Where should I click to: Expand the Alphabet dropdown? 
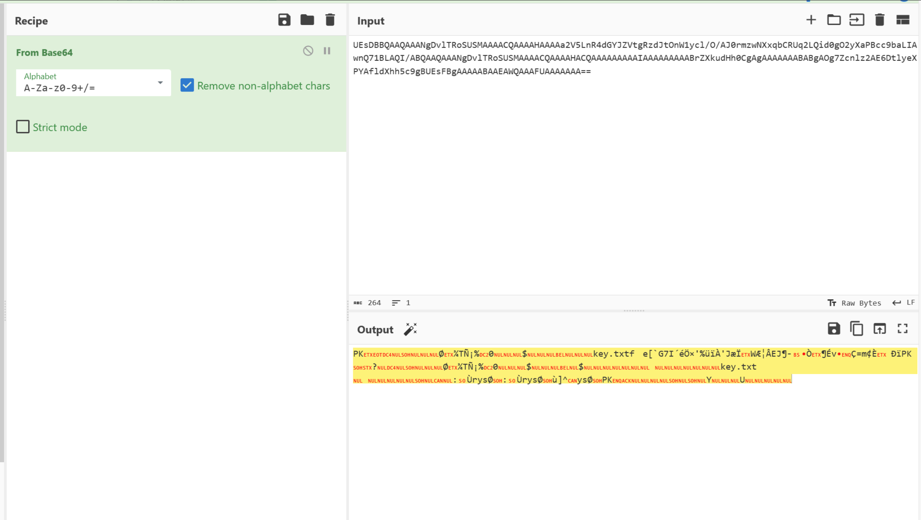160,83
